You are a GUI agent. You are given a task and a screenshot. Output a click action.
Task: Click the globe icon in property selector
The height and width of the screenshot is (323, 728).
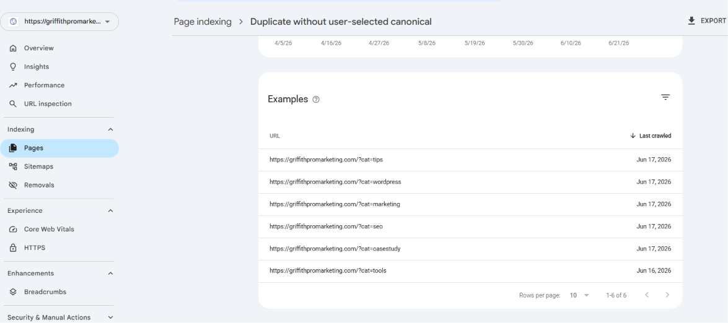tap(13, 22)
